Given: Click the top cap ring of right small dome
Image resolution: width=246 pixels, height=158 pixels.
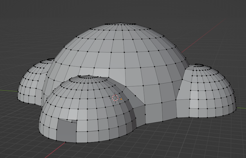Looking at the screenshot, I should click(x=198, y=65).
